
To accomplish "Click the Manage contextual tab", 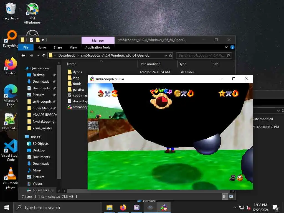I will click(x=98, y=40).
